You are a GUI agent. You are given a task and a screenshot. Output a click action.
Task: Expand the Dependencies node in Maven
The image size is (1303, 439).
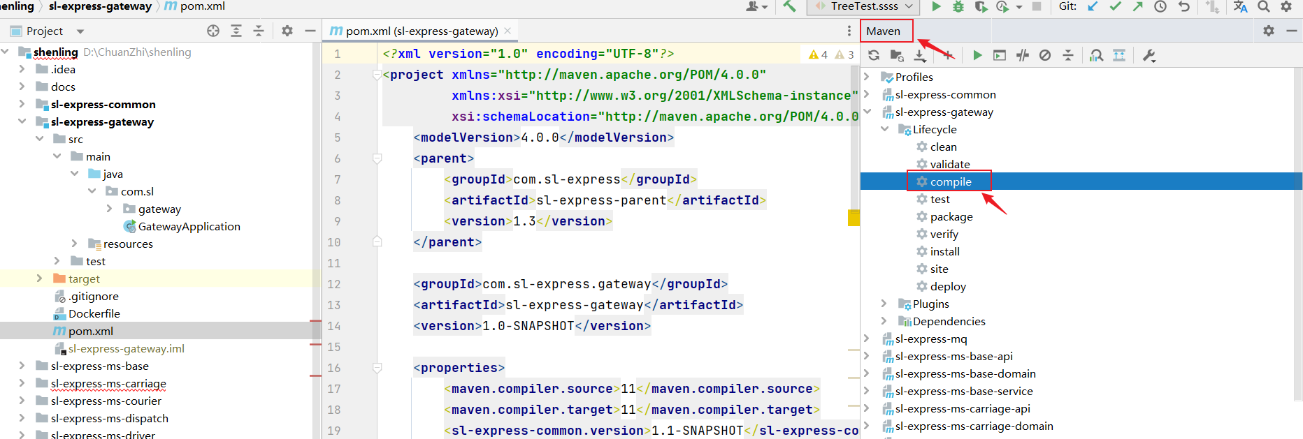pyautogui.click(x=884, y=321)
